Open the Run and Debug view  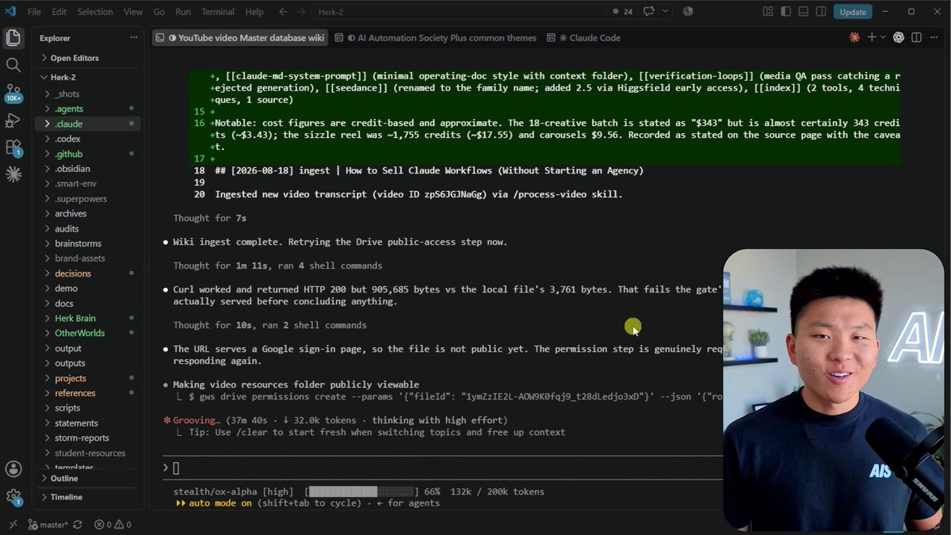[13, 120]
